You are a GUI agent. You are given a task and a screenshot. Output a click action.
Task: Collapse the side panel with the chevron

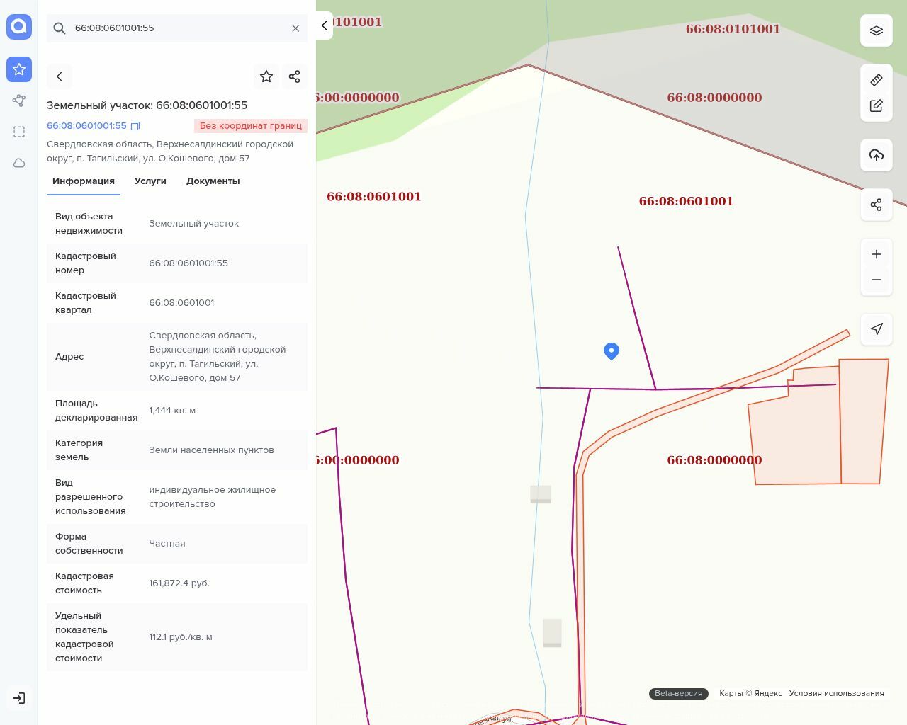pyautogui.click(x=324, y=25)
